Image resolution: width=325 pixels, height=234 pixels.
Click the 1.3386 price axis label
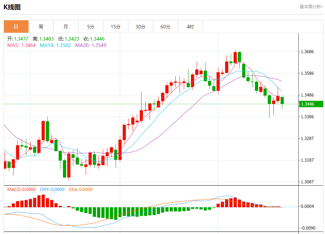[307, 117]
